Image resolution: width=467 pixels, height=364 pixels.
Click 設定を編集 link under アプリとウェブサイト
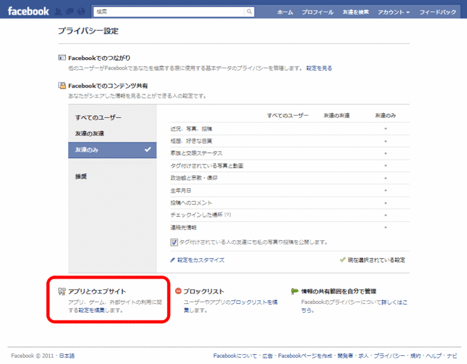(x=92, y=310)
